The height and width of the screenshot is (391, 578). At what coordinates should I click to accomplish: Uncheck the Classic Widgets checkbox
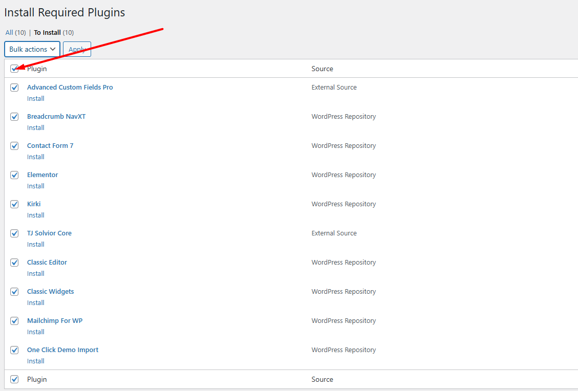[x=14, y=292]
